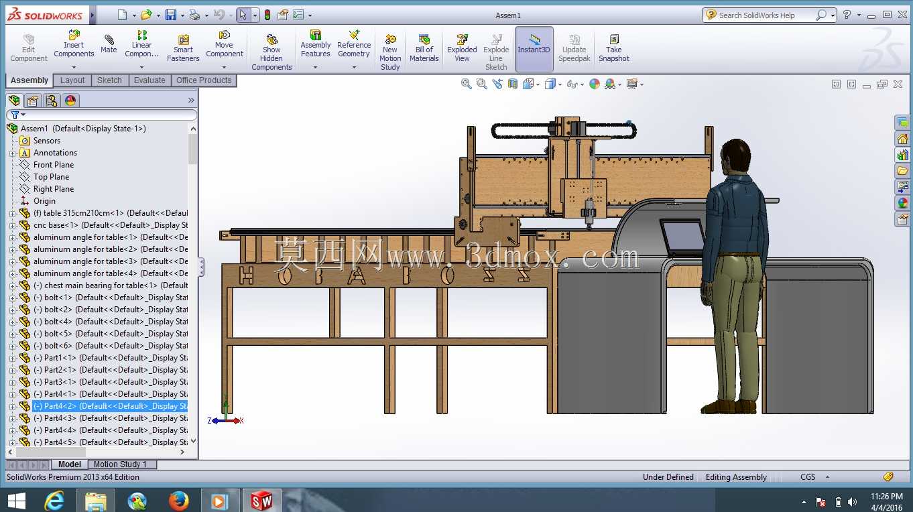Click the Smart Fasteners tool
913x512 pixels.
pyautogui.click(x=183, y=48)
